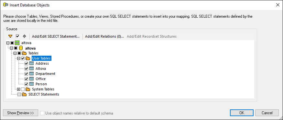Click the show checked objects toolbar icon
The width and height of the screenshot is (283, 120).
coord(17,36)
